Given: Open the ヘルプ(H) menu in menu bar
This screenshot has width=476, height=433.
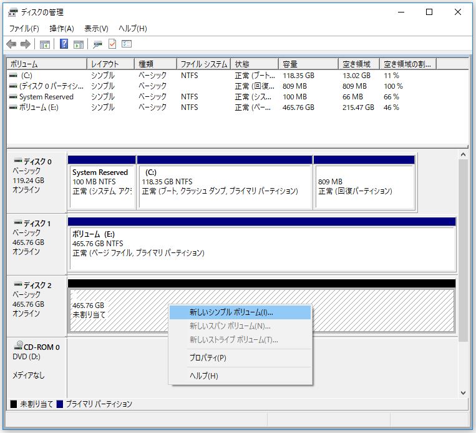Looking at the screenshot, I should (x=133, y=29).
